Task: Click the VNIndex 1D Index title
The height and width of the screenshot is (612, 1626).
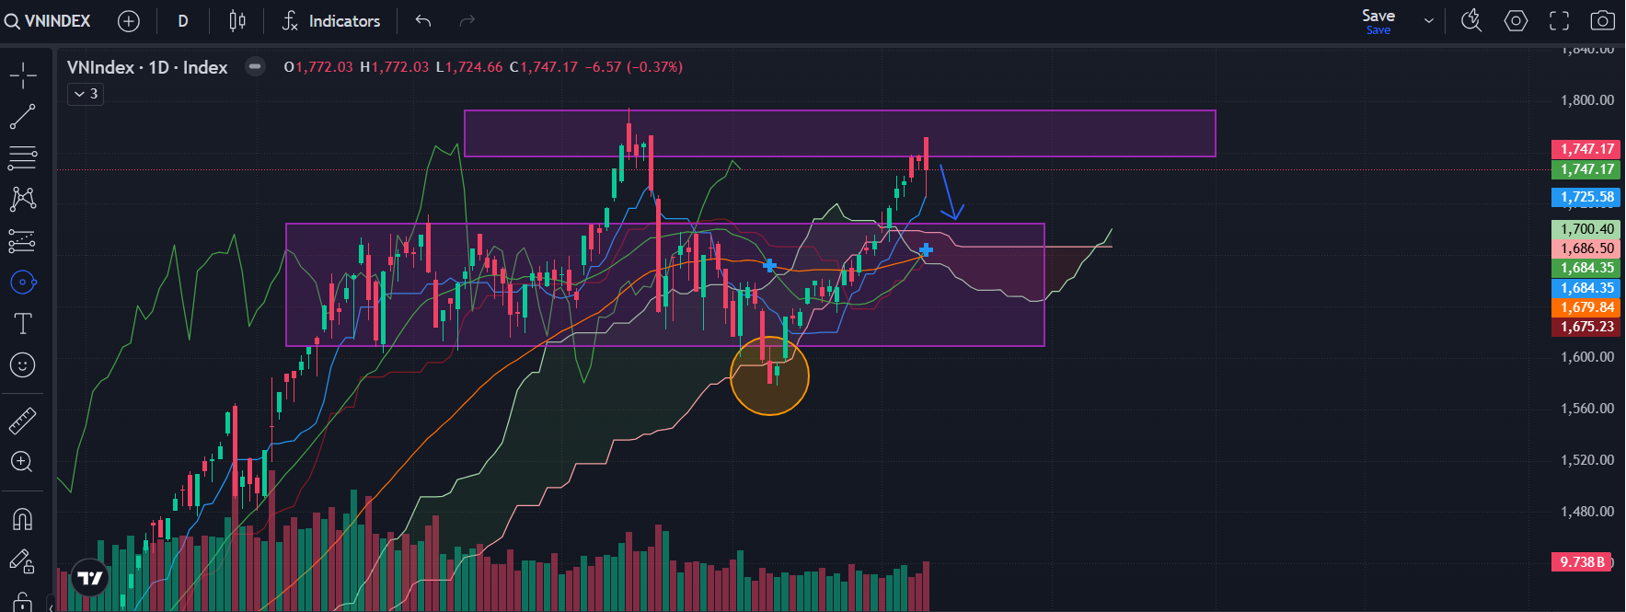Action: tap(147, 67)
